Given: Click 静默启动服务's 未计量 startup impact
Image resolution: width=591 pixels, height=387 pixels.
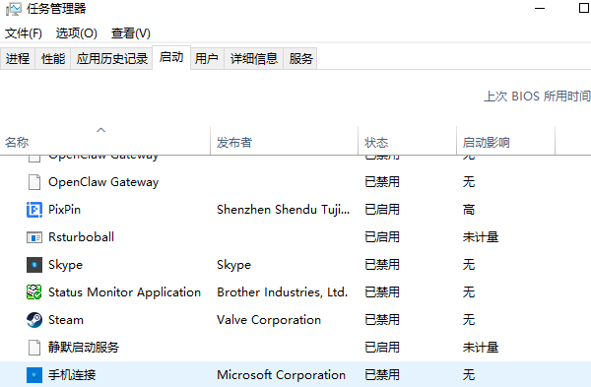Looking at the screenshot, I should coord(481,348).
